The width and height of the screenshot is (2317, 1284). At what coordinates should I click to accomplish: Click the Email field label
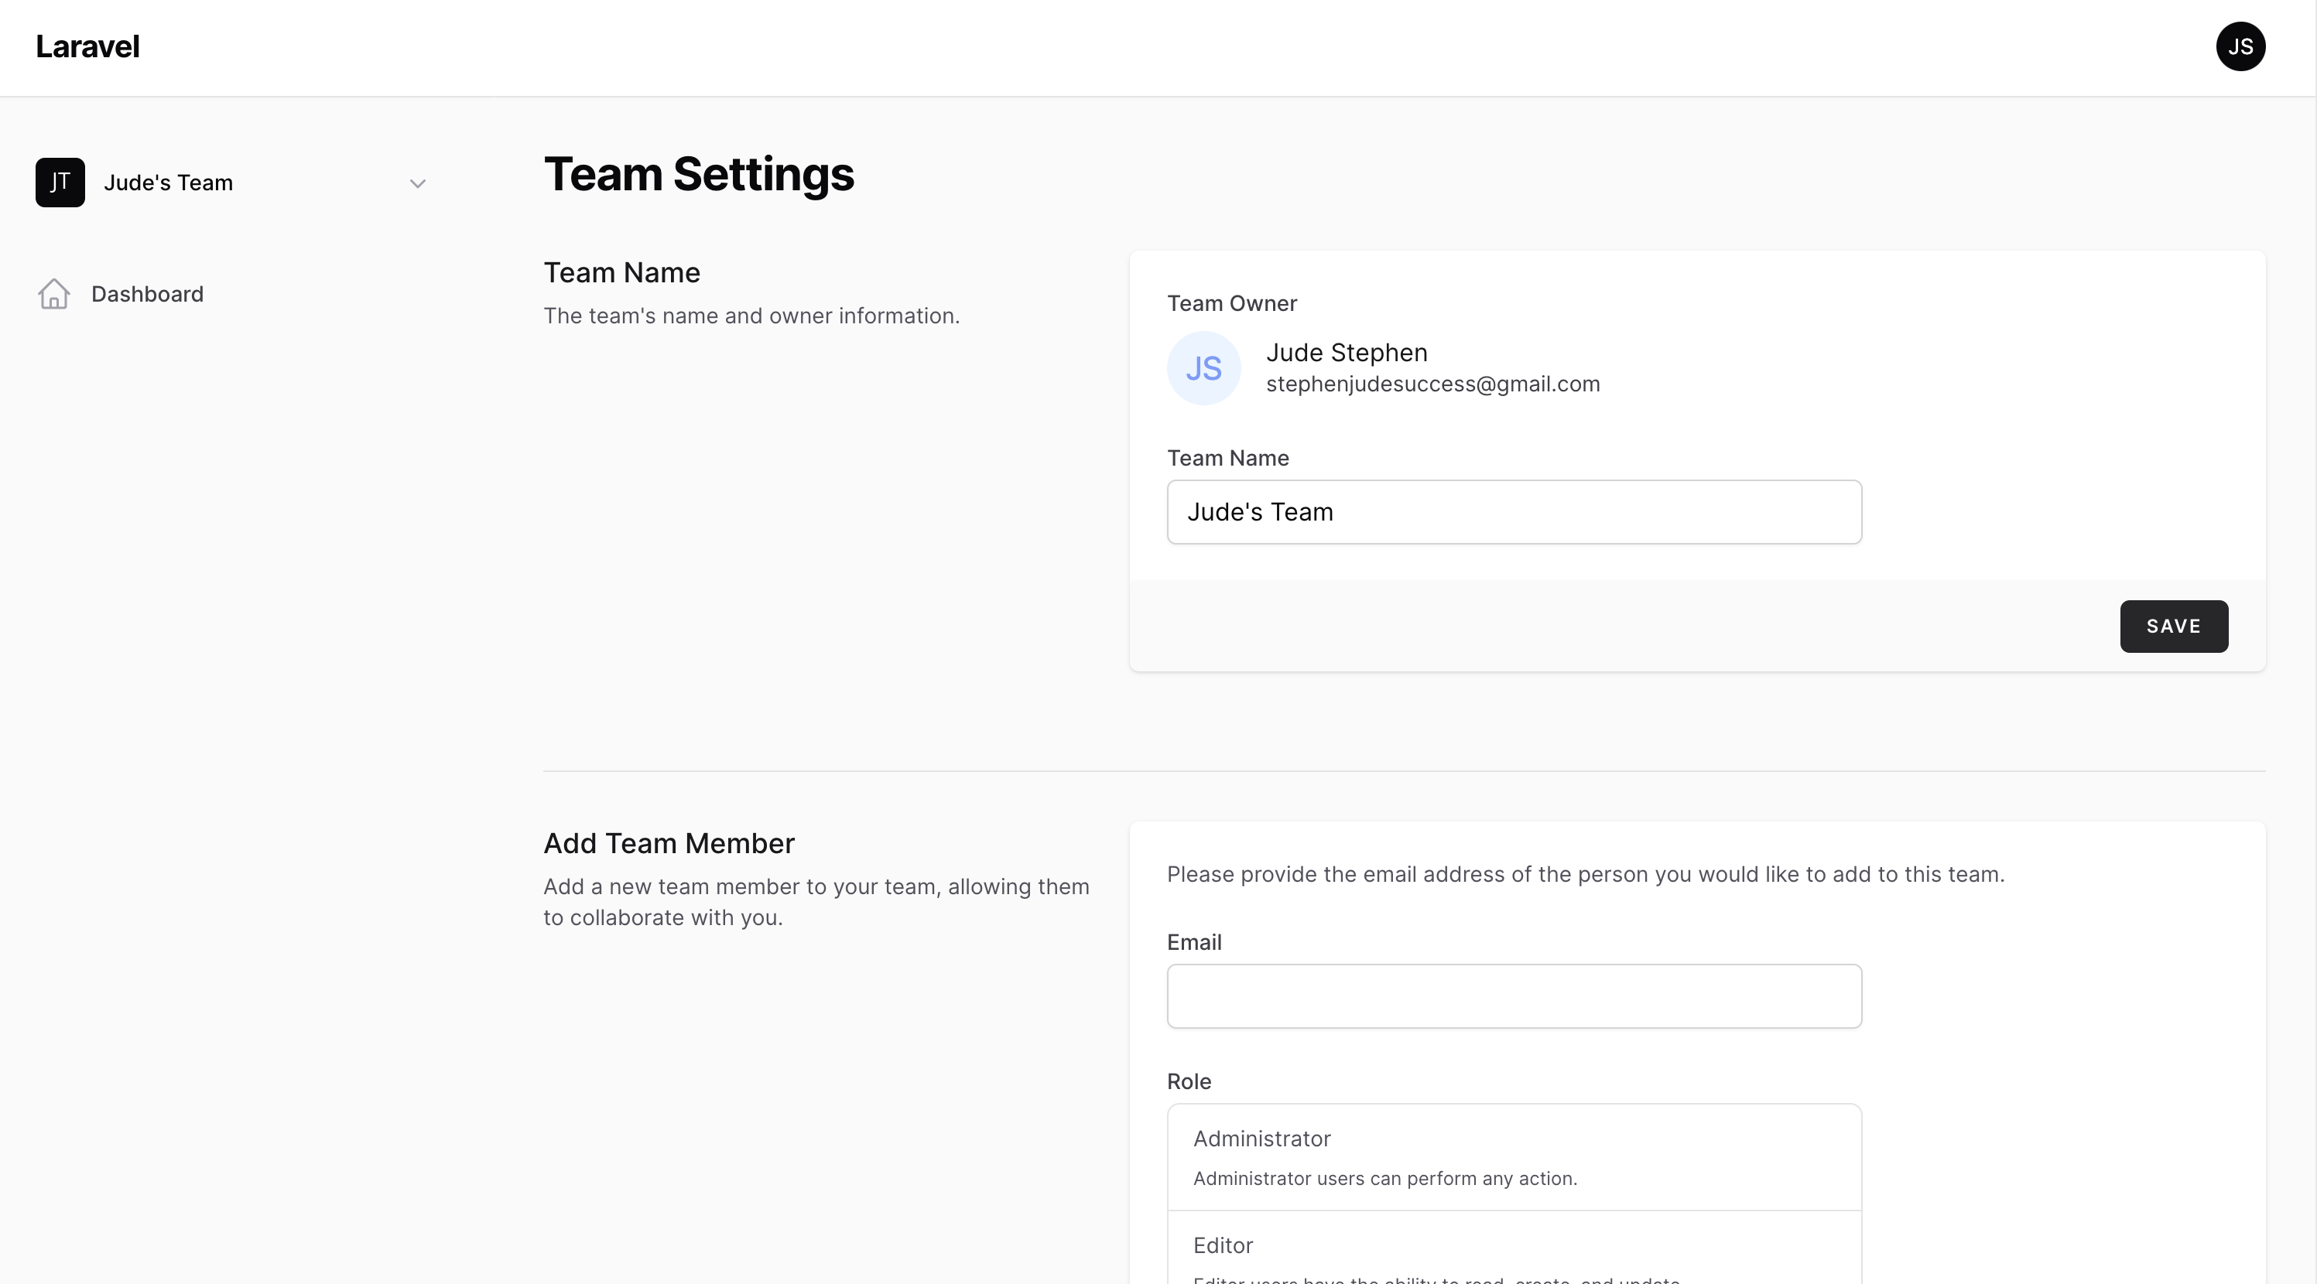pyautogui.click(x=1193, y=942)
